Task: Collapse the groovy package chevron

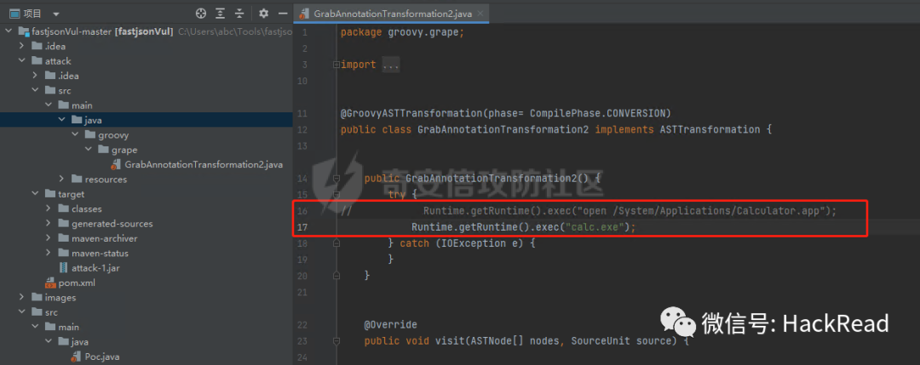Action: tap(74, 134)
